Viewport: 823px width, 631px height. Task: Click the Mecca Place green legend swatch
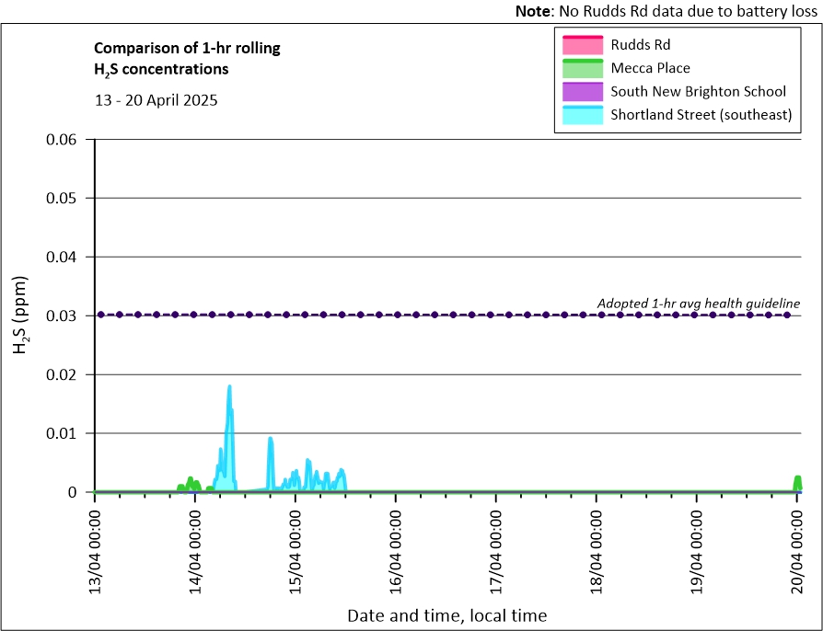(x=579, y=68)
